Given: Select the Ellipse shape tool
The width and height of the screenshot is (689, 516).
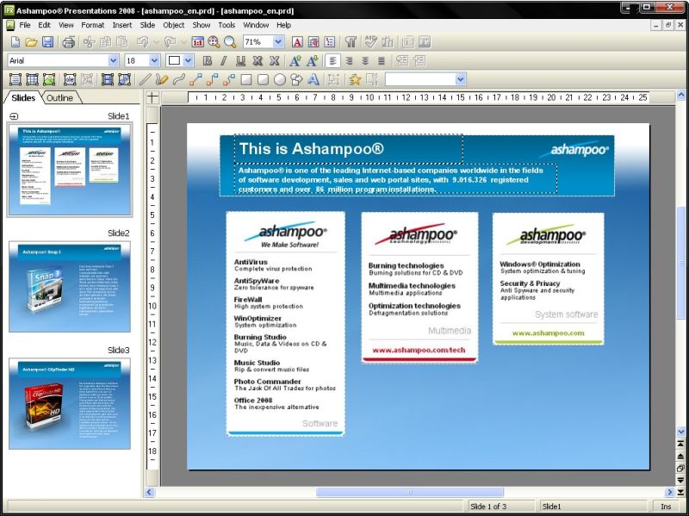Looking at the screenshot, I should pyautogui.click(x=280, y=79).
